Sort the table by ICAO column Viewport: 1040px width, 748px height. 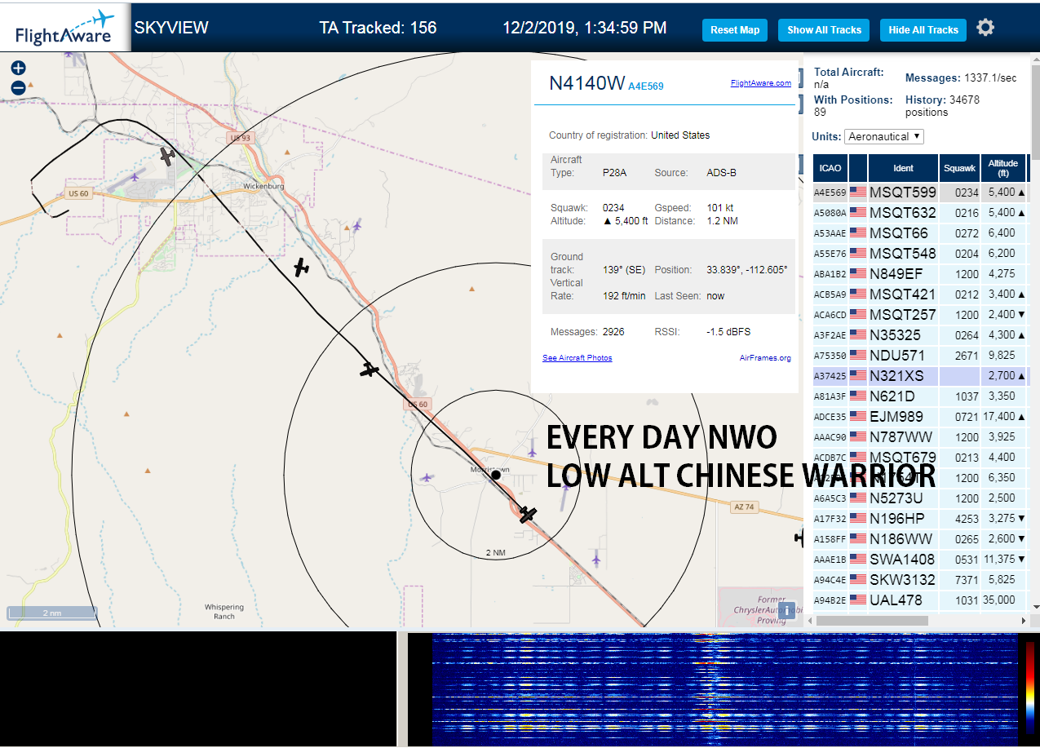click(x=830, y=168)
